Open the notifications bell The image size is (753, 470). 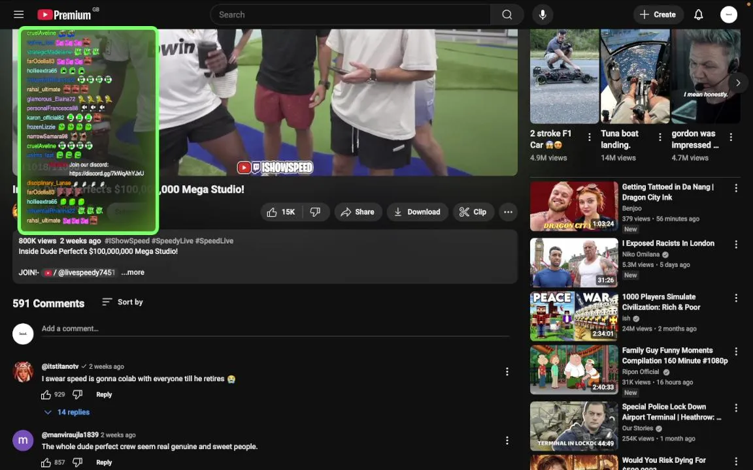[x=698, y=14]
